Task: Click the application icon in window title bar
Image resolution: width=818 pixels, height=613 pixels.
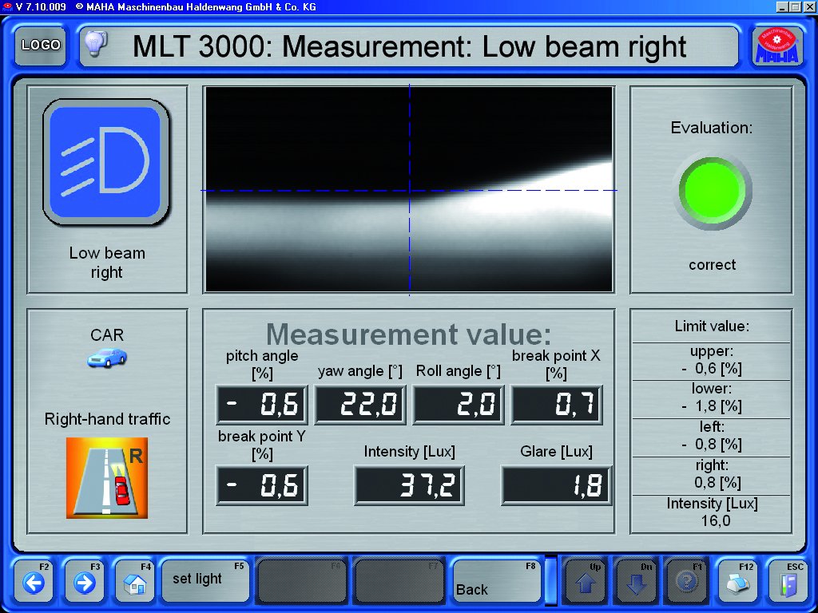Action: (x=6, y=6)
